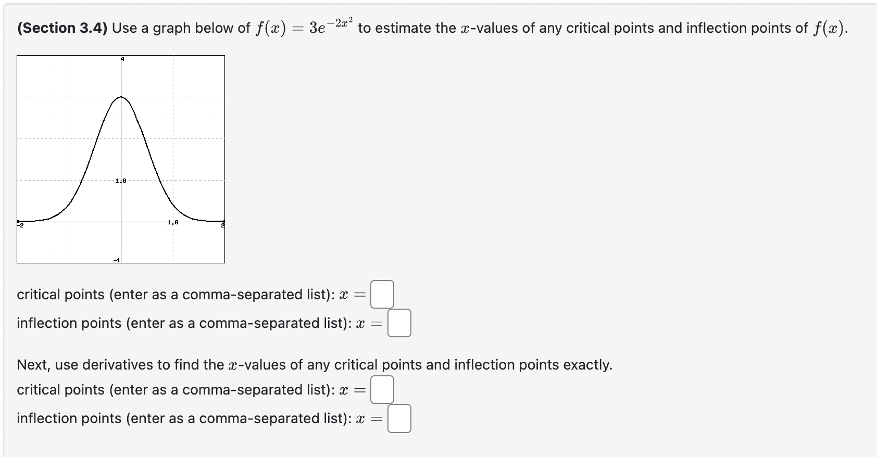Viewport: 877px width, 457px height.
Task: Click the peak of the bell curve graph
Action: coord(121,97)
